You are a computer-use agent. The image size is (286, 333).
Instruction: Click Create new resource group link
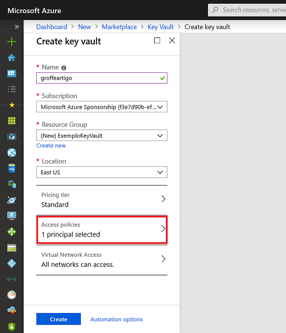tap(51, 146)
